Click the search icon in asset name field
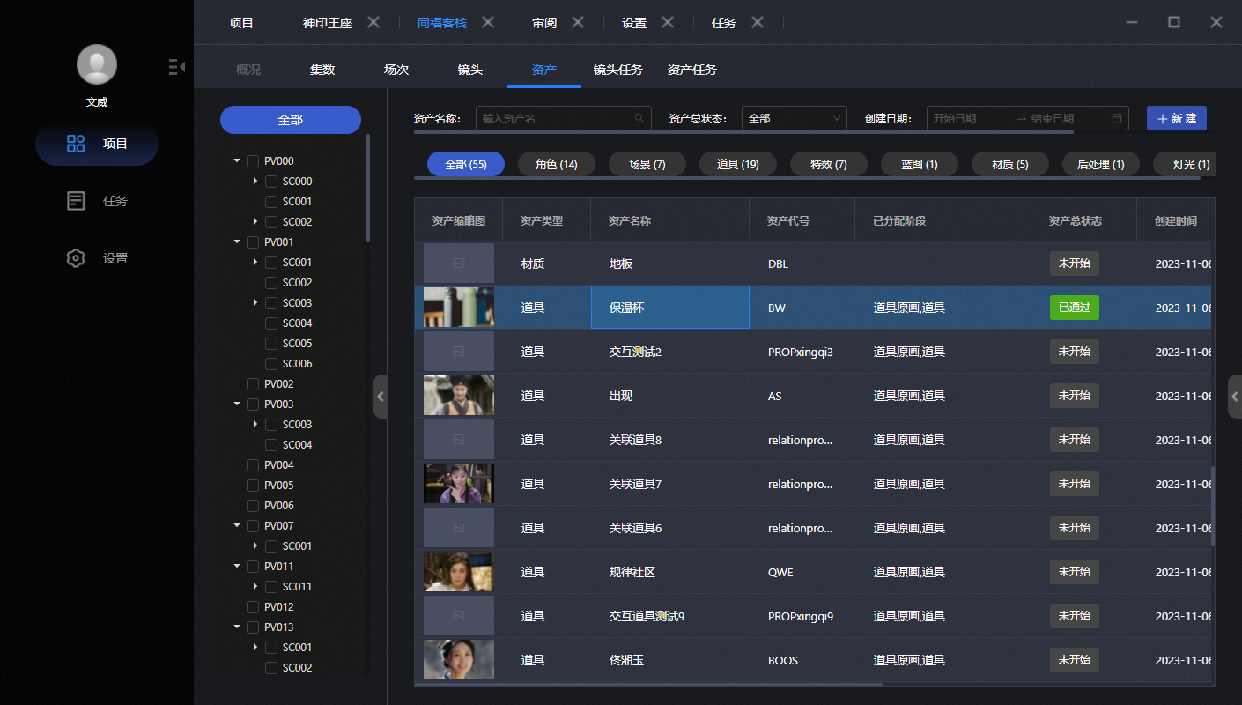Viewport: 1242px width, 705px height. [x=639, y=118]
